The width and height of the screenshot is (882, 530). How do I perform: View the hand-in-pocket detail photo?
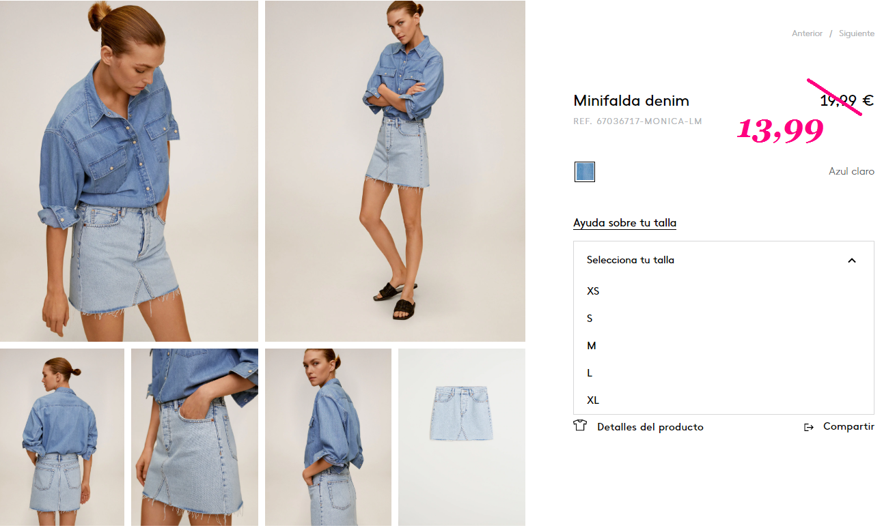(x=195, y=437)
